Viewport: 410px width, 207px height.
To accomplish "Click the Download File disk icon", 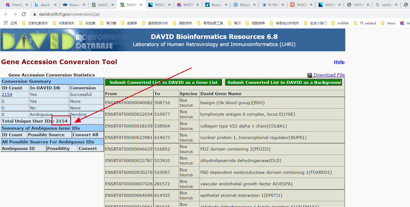I will point(310,75).
